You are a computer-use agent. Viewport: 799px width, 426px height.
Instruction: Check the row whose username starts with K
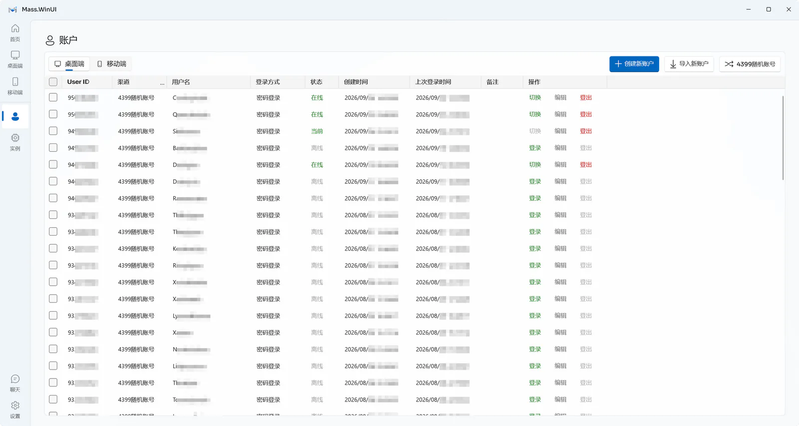click(53, 248)
